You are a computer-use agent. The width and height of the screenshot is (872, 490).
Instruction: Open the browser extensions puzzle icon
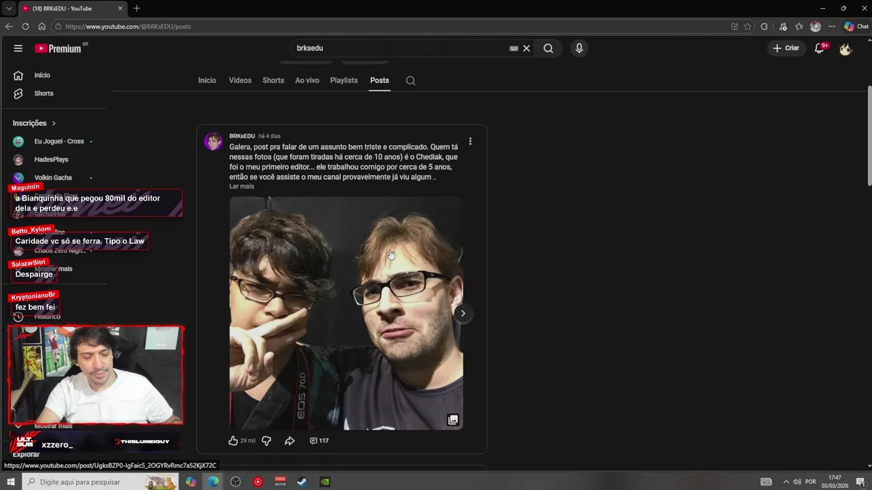(764, 27)
